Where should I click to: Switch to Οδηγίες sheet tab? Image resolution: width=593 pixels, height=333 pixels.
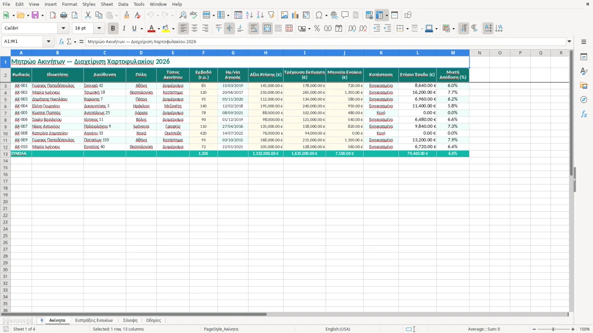click(154, 320)
